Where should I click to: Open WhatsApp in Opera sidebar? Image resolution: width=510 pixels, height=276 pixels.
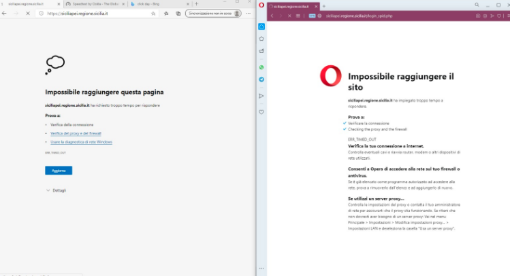(261, 67)
